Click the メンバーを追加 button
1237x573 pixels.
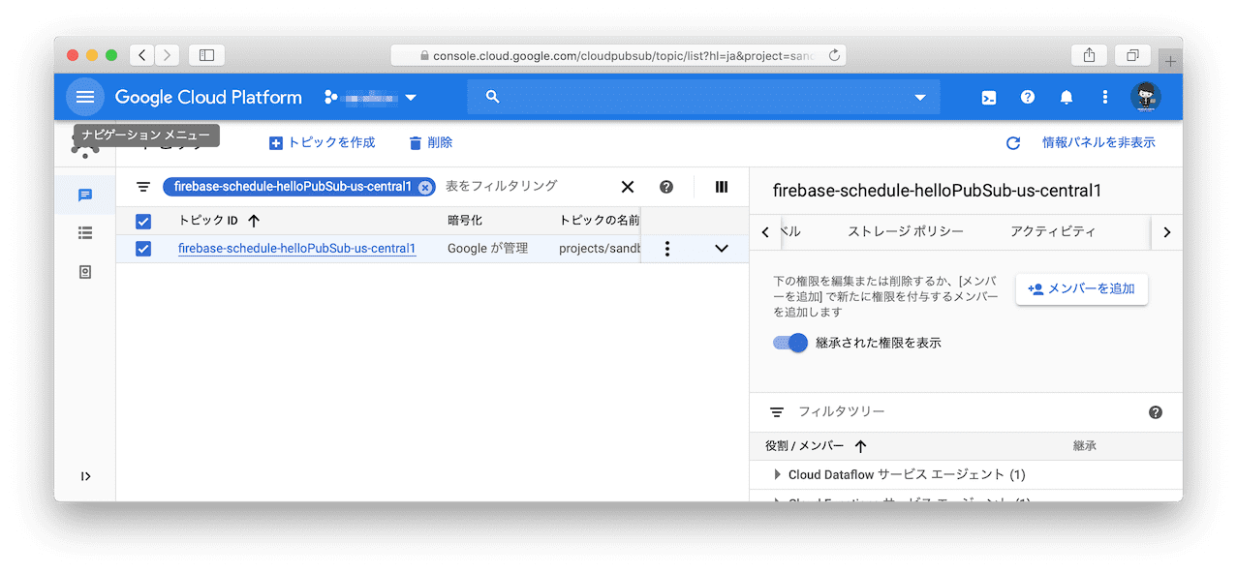tap(1082, 288)
